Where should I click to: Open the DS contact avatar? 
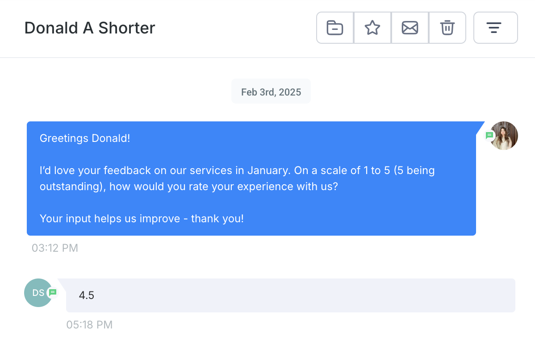(38, 293)
